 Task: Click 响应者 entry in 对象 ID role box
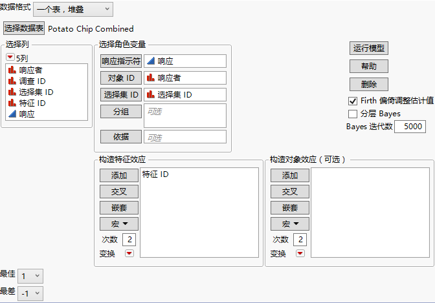[x=184, y=78]
